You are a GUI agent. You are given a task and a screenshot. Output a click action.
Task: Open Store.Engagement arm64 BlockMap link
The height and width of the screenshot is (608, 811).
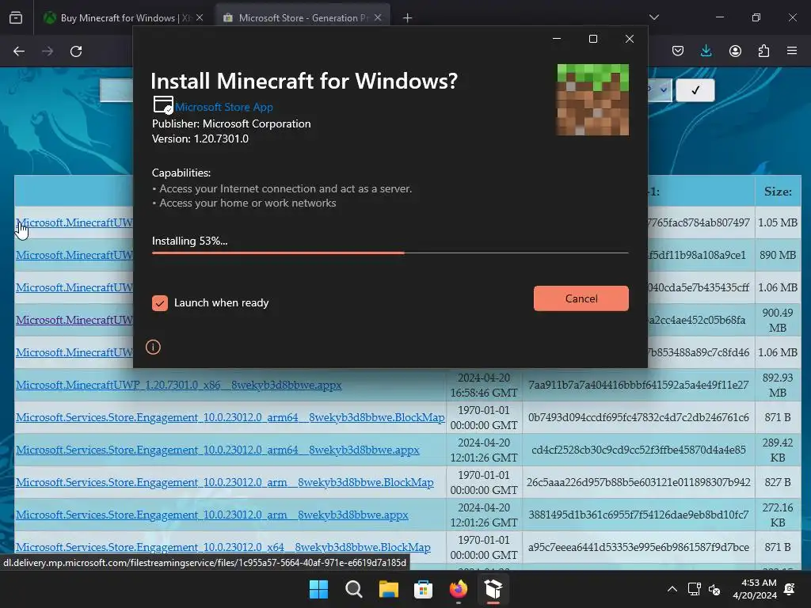tap(230, 418)
